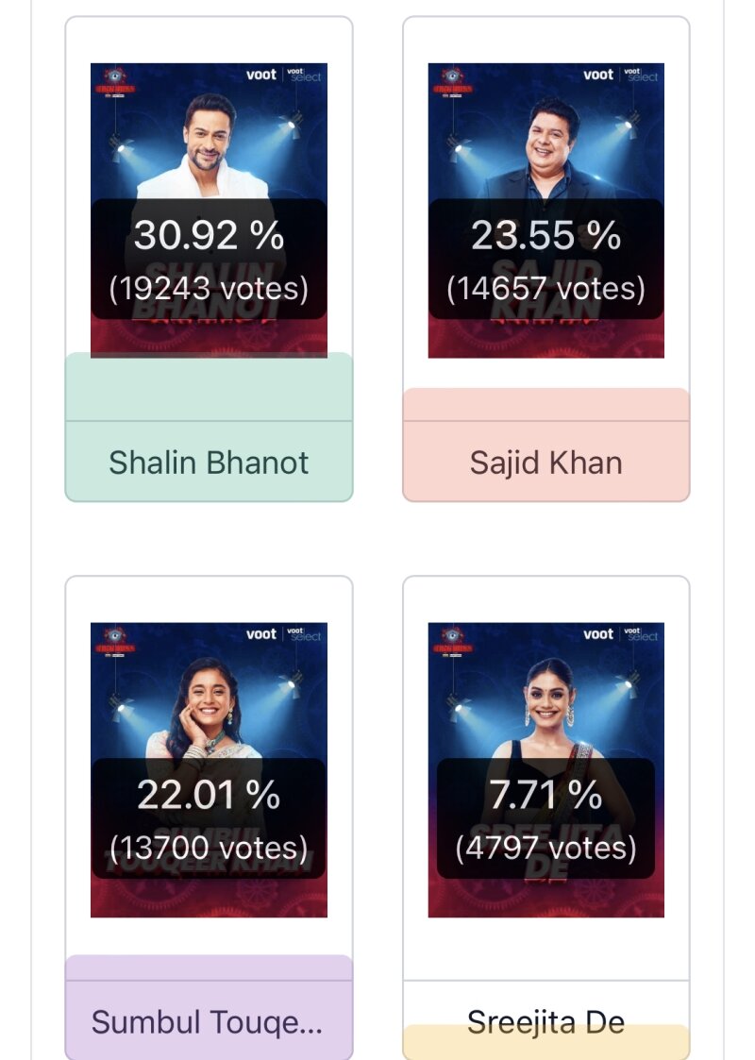
Task: Click the 14657 votes count text
Action: click(545, 288)
